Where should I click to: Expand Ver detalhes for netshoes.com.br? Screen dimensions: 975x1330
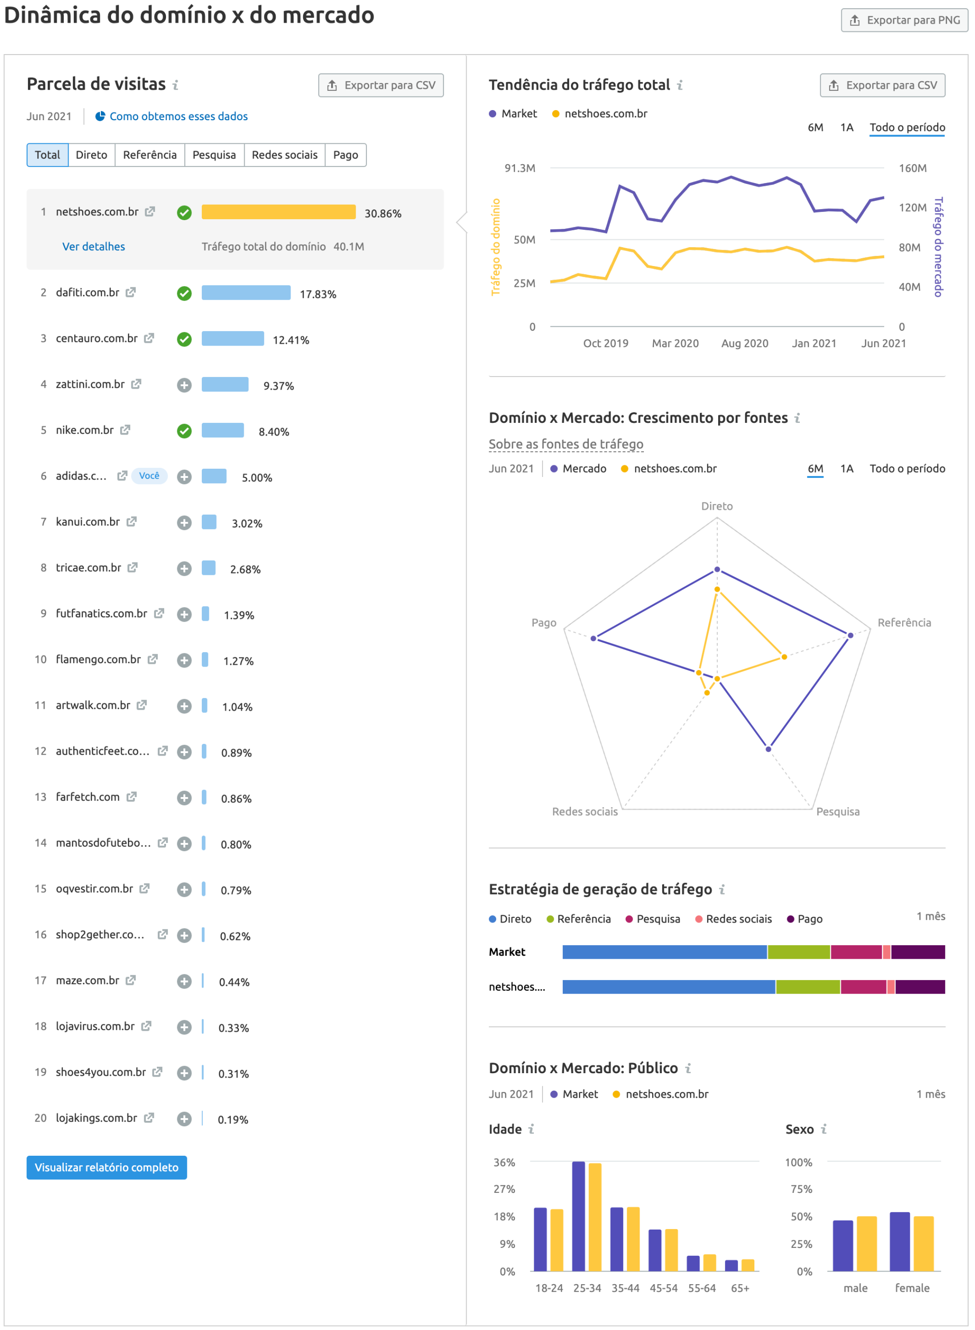[93, 246]
